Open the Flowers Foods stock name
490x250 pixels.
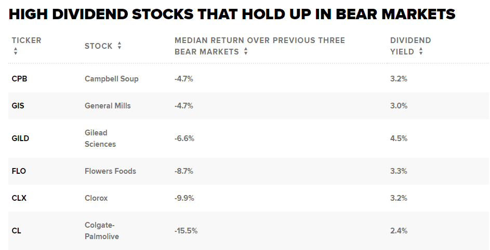[x=110, y=171]
